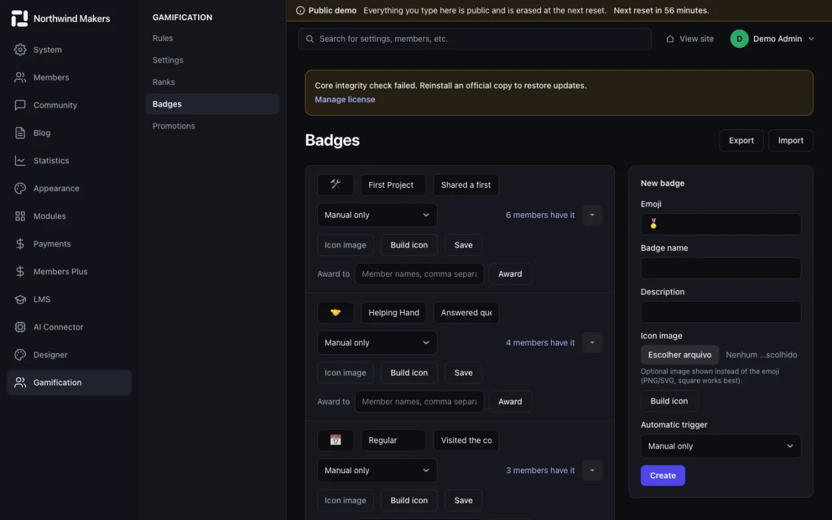832x520 pixels.
Task: Open the Gamification Settings submenu item
Action: click(x=213, y=60)
